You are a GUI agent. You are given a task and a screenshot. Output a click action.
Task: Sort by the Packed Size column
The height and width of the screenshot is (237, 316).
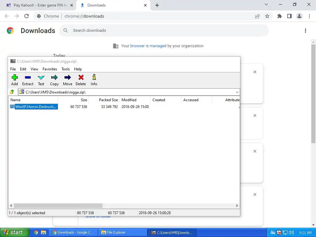[104, 100]
